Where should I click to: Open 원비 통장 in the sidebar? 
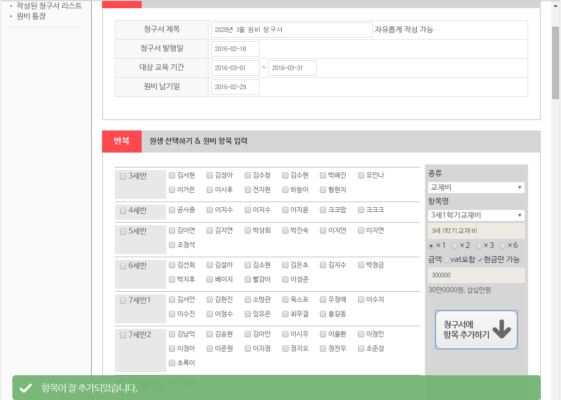[x=31, y=16]
